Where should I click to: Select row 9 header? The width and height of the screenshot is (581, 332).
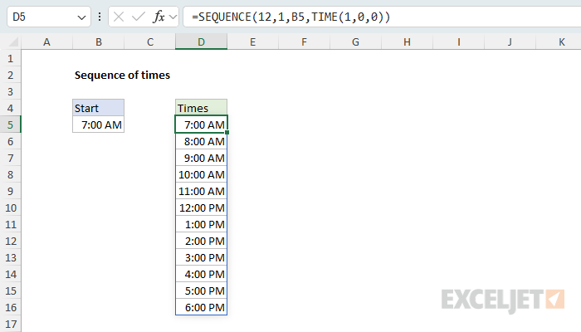pyautogui.click(x=10, y=191)
